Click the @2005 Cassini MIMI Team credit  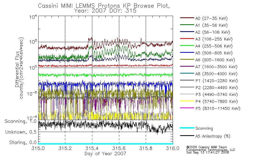[206, 147]
